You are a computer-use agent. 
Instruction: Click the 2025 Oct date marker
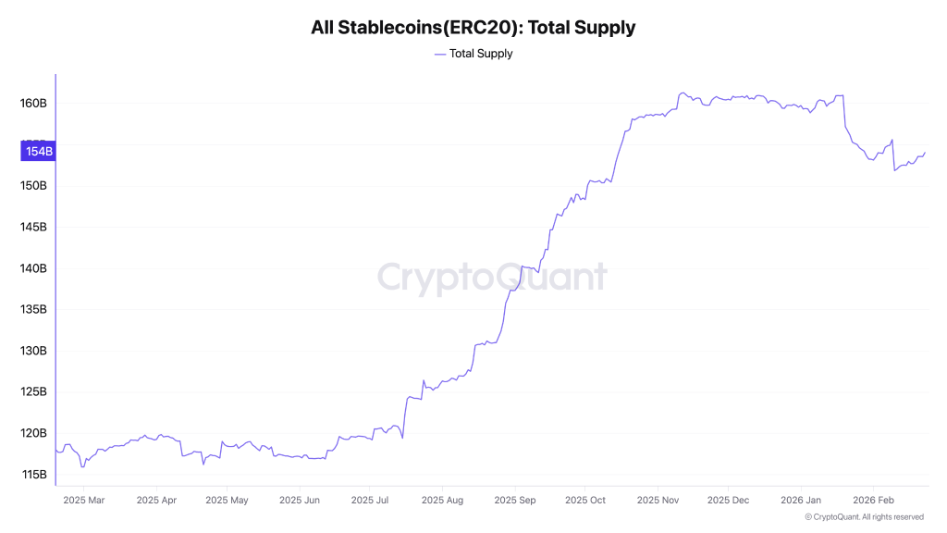(584, 500)
